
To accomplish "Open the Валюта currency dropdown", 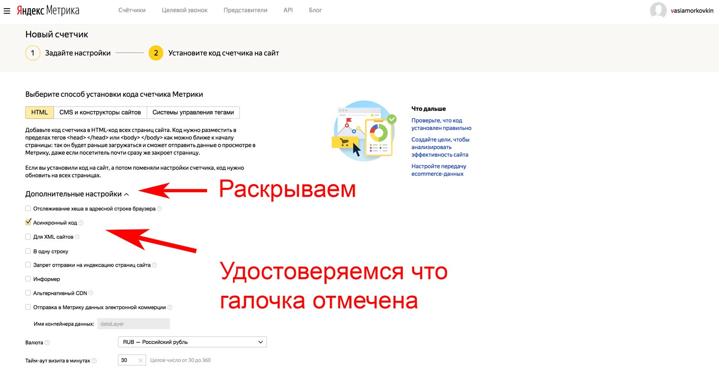I will [192, 342].
